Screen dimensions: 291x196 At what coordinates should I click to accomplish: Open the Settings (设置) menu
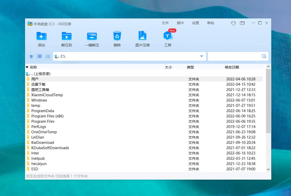click(195, 23)
